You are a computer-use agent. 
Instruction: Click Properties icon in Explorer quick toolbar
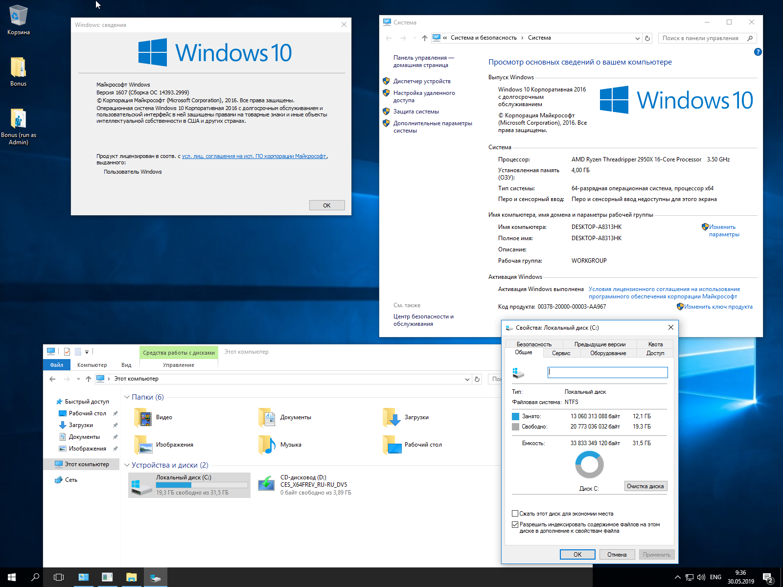click(x=67, y=352)
